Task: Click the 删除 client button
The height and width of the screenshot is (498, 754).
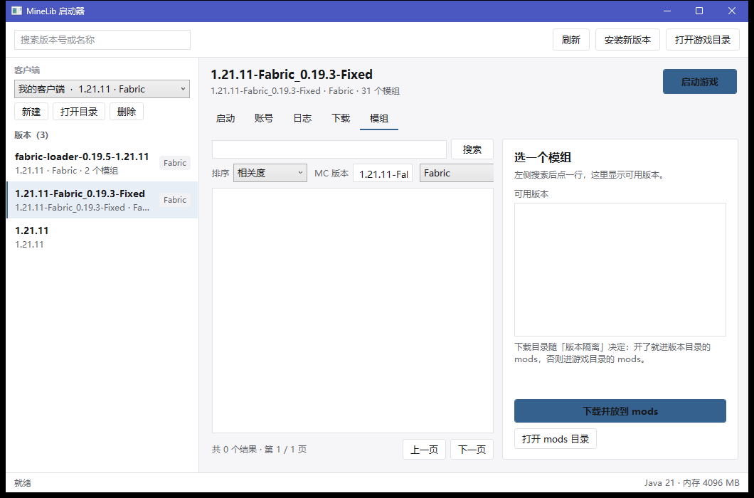Action: tap(127, 112)
